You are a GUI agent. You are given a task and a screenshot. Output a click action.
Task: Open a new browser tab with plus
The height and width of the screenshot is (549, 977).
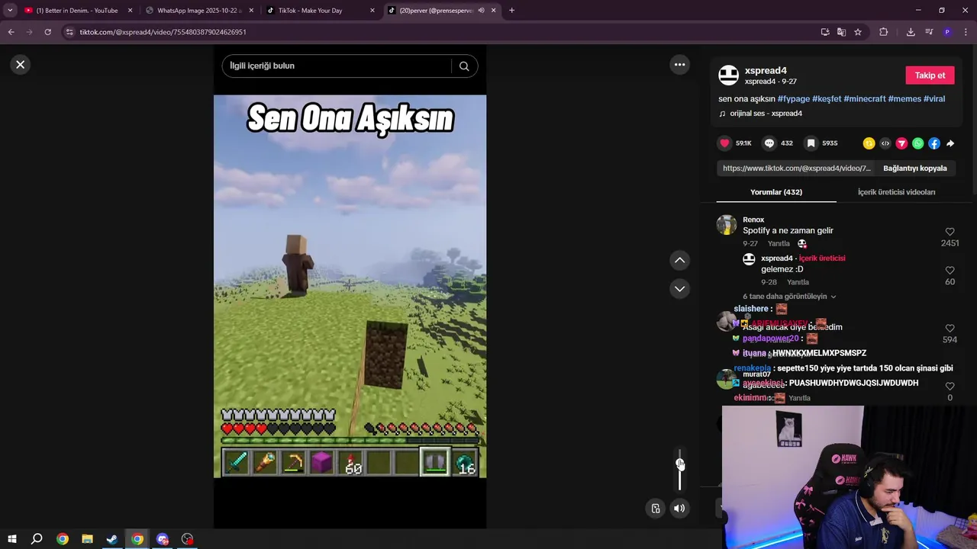click(511, 11)
